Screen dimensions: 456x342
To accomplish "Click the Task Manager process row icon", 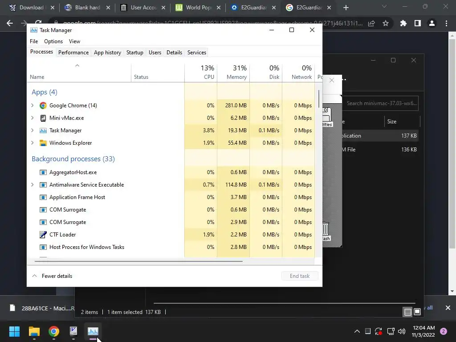I will pos(43,130).
